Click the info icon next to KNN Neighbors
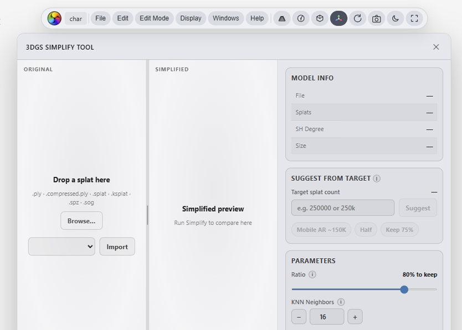The height and width of the screenshot is (330, 462). coord(341,302)
